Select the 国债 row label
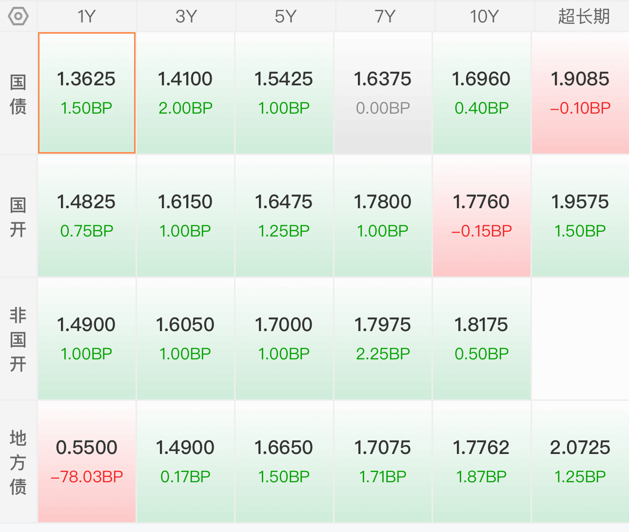 click(18, 94)
